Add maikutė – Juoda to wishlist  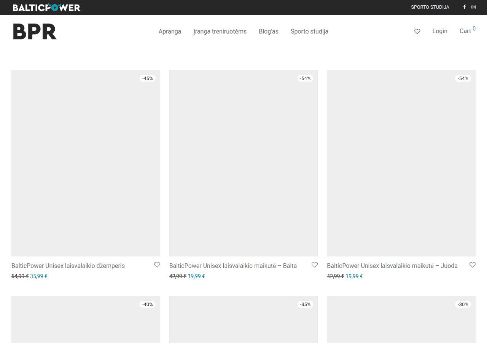(473, 265)
